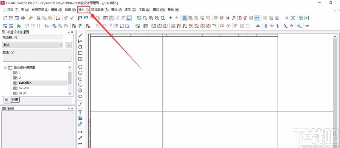
Task: Toggle the graphical preview panel button
Action: pos(129,18)
